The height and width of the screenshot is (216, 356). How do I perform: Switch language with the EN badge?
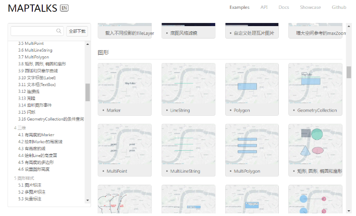coord(64,8)
